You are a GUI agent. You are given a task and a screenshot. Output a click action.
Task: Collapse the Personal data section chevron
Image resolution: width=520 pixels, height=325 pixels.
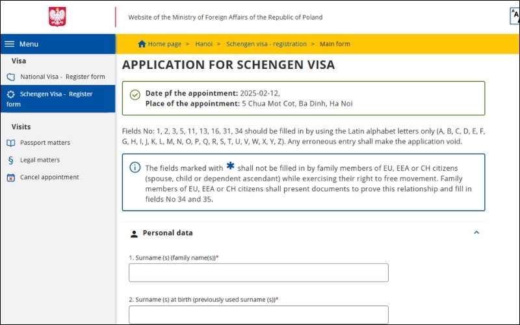click(x=476, y=233)
